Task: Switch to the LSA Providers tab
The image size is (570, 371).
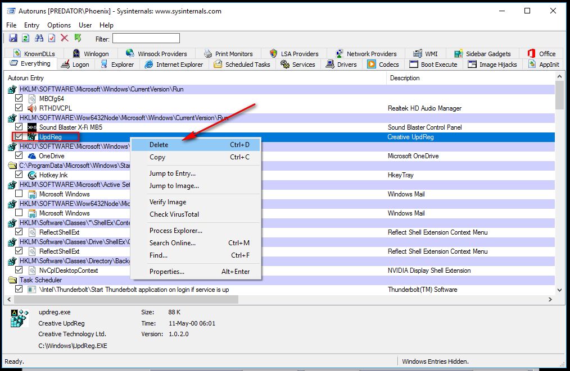Action: point(294,54)
